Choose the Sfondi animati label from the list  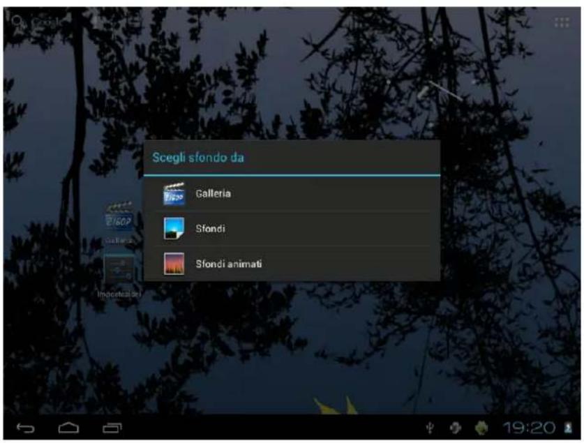[228, 264]
